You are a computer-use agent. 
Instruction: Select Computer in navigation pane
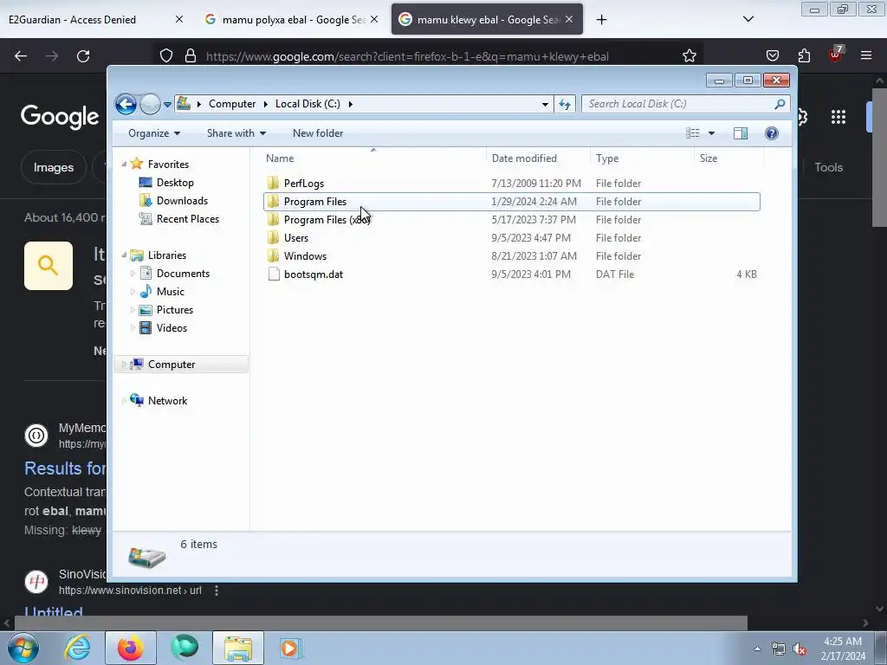(x=172, y=365)
